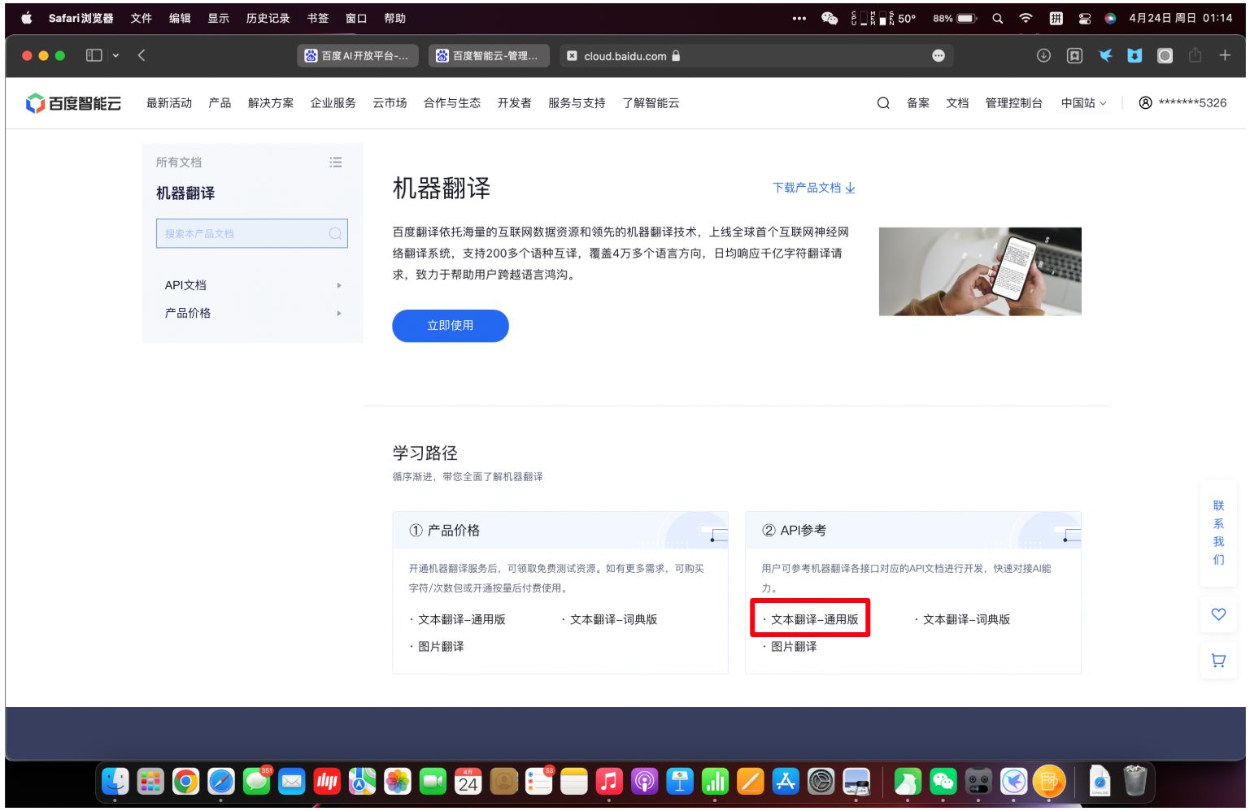Open site search magnifier in header

click(x=883, y=103)
